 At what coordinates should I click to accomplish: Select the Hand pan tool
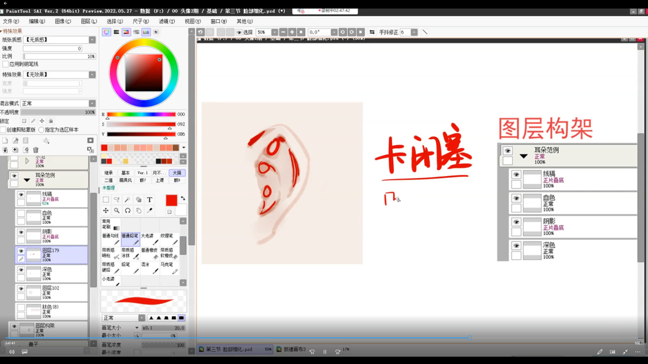click(x=138, y=211)
